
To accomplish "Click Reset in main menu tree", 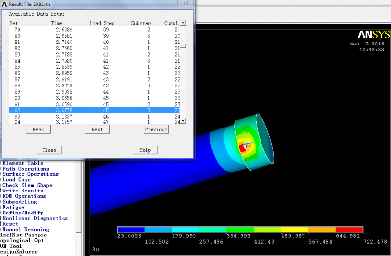I will tap(10, 224).
